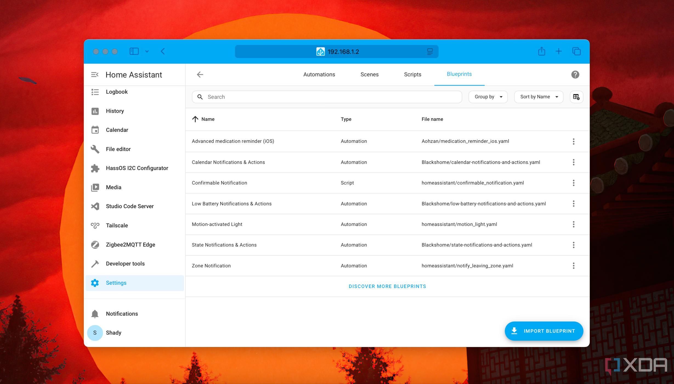Open History in the sidebar
The width and height of the screenshot is (674, 384).
point(134,111)
